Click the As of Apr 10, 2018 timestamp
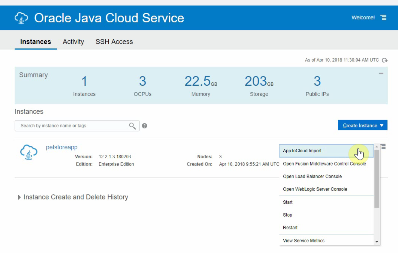Viewport: 398px width, 253px height. pyautogui.click(x=342, y=60)
